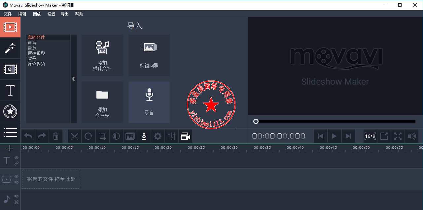
Task: Select 声音 category
Action: point(48,43)
